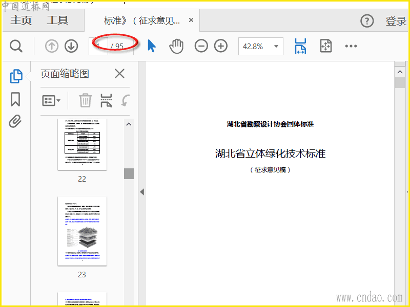Viewport: 410px width, 307px height.
Task: Activate the hand pan tool
Action: pos(176,46)
